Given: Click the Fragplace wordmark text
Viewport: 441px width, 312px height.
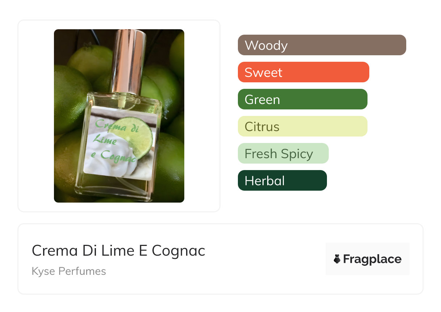Looking at the screenshot, I should click(x=372, y=259).
